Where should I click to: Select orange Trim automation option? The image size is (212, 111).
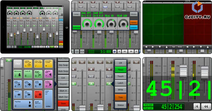coord(121,97)
